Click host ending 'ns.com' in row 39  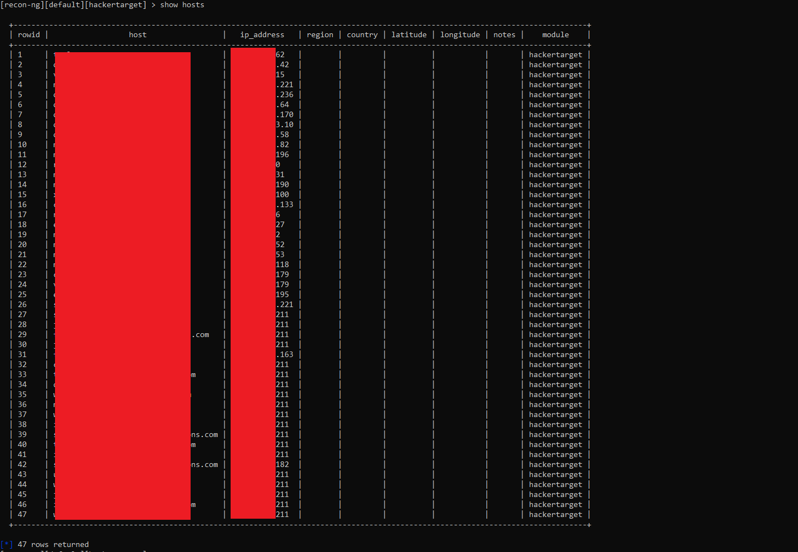tap(205, 434)
